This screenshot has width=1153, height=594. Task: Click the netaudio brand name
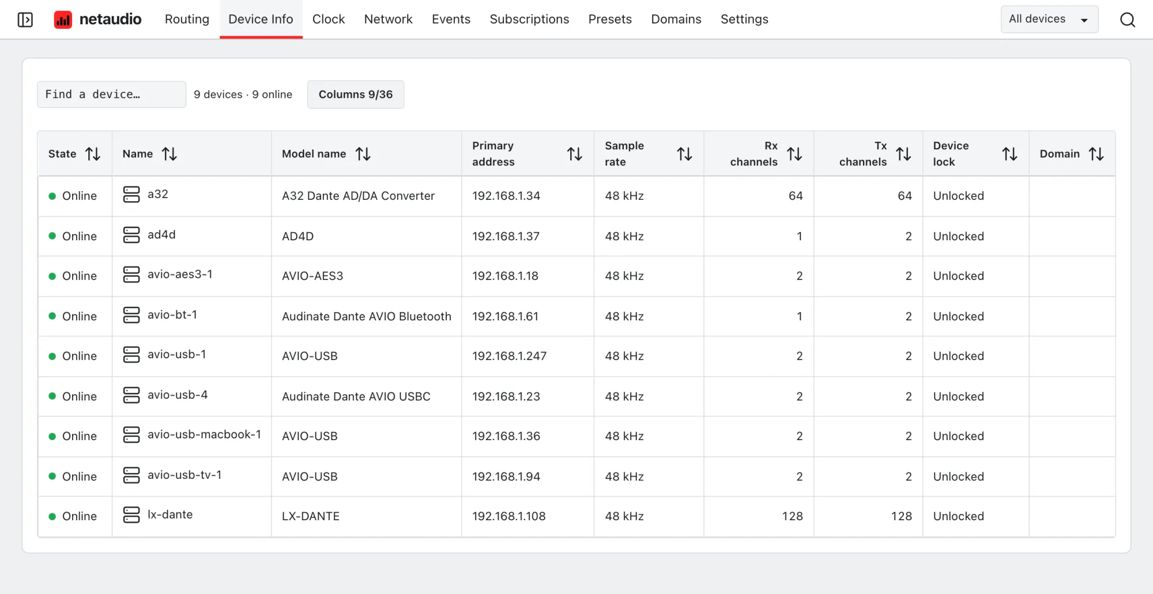click(x=110, y=20)
